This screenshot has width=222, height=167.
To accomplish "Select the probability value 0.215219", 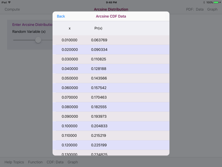I will tap(99, 135).
